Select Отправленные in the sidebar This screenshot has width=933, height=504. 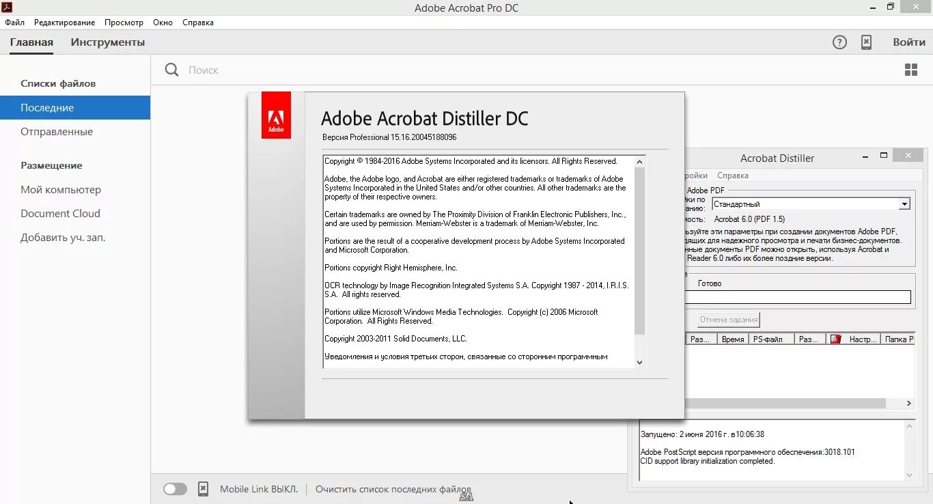(57, 132)
